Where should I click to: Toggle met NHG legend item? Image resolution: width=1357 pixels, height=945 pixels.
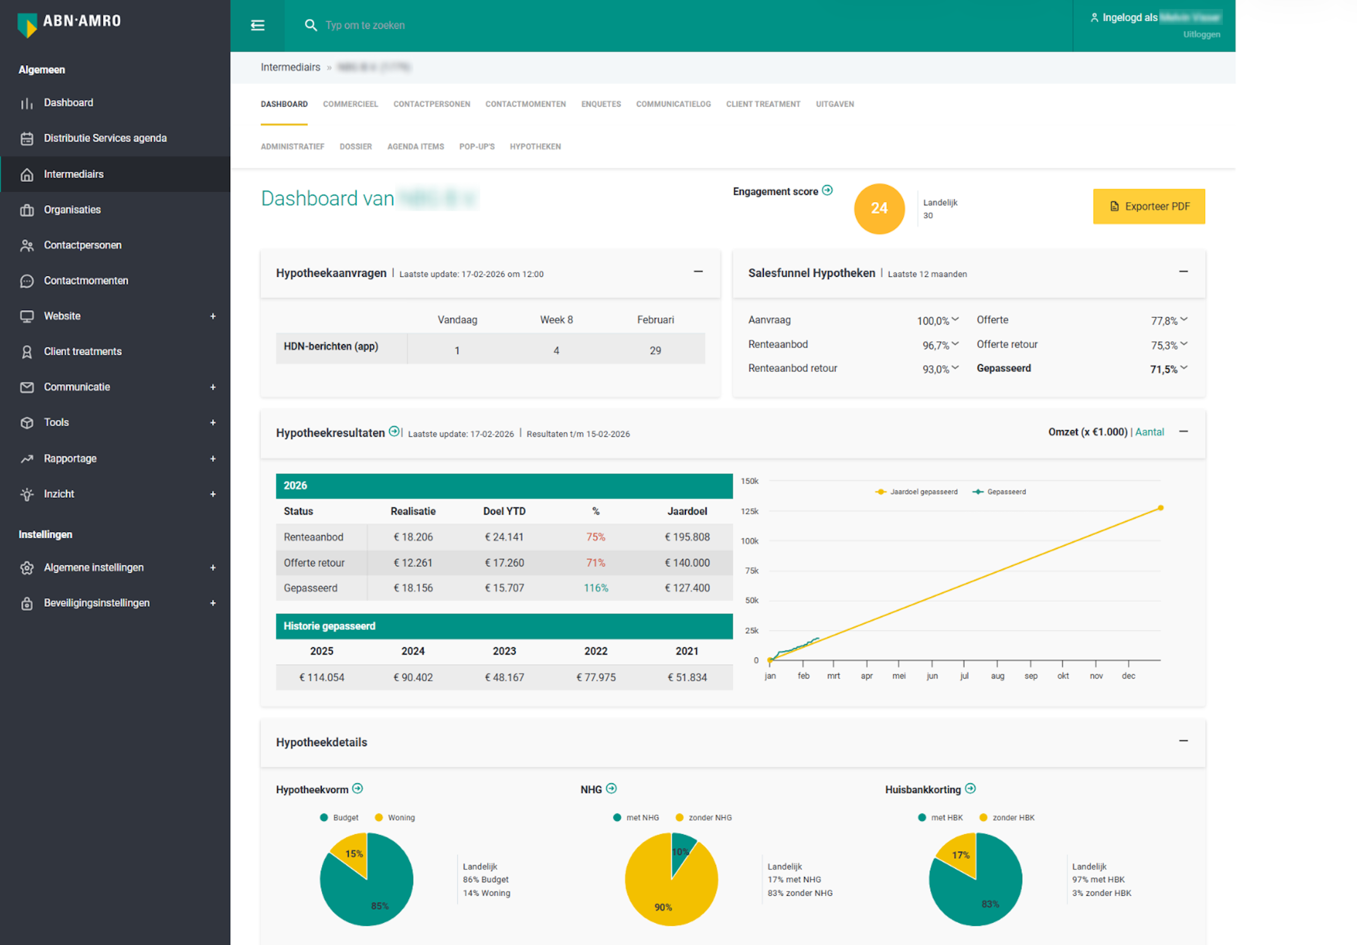(x=636, y=817)
